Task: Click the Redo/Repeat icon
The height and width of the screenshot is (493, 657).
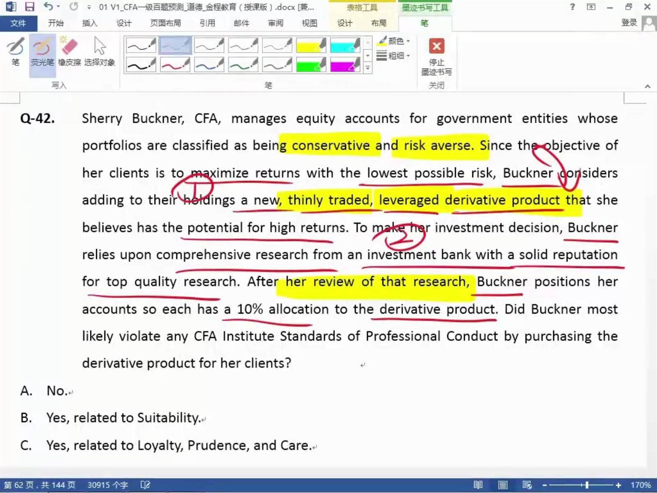Action: pyautogui.click(x=74, y=7)
